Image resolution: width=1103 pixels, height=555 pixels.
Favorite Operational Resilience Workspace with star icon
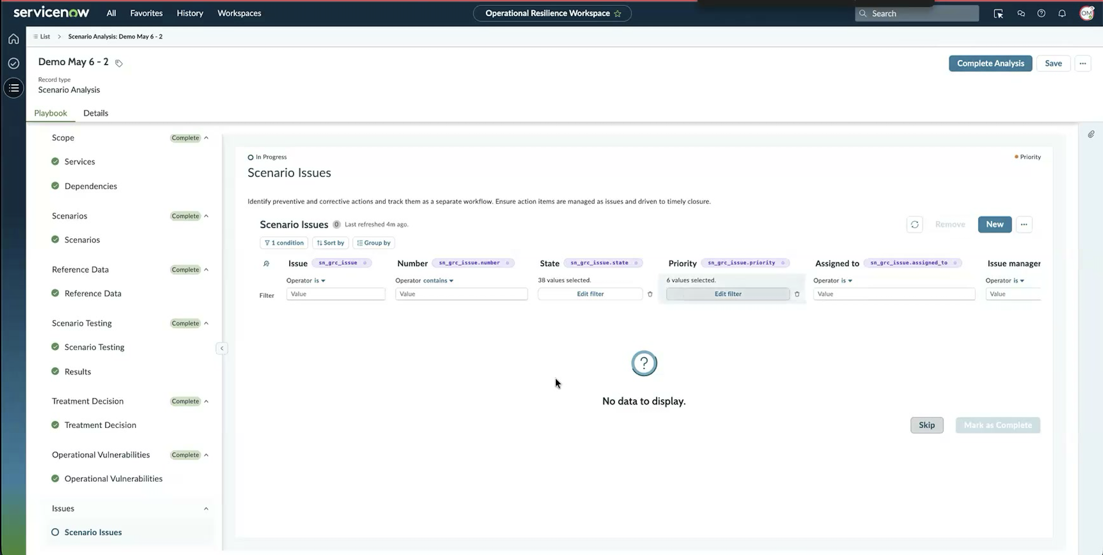click(x=617, y=13)
